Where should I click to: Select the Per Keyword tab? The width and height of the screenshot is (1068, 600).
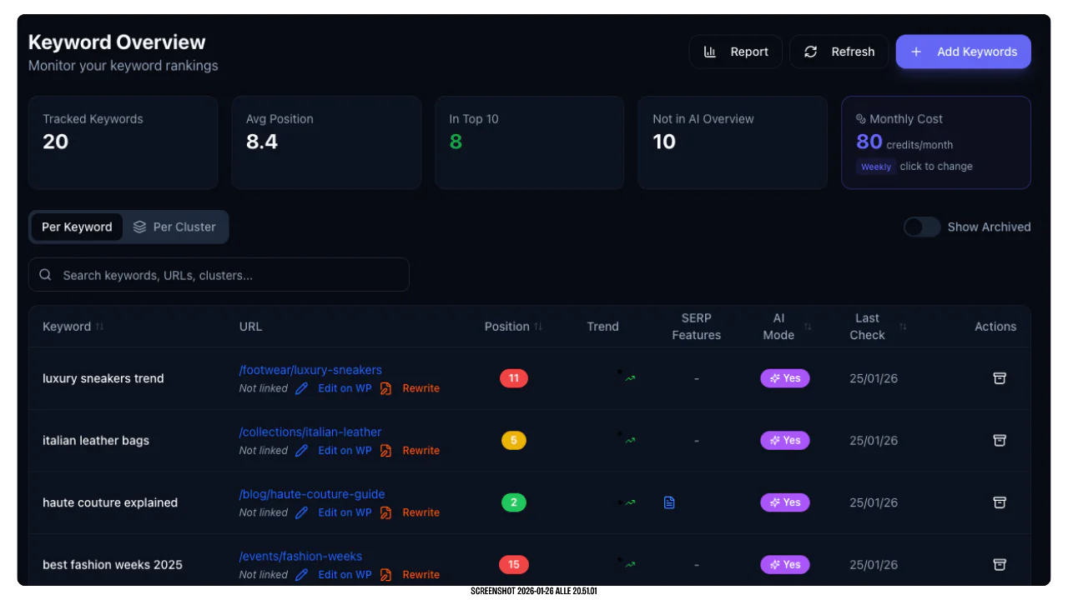coord(77,227)
